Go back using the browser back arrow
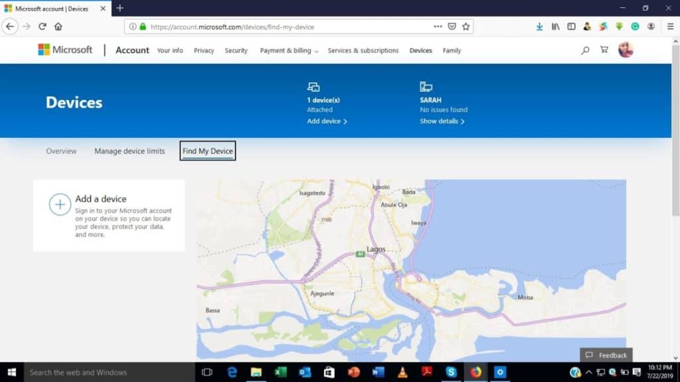 tap(10, 27)
